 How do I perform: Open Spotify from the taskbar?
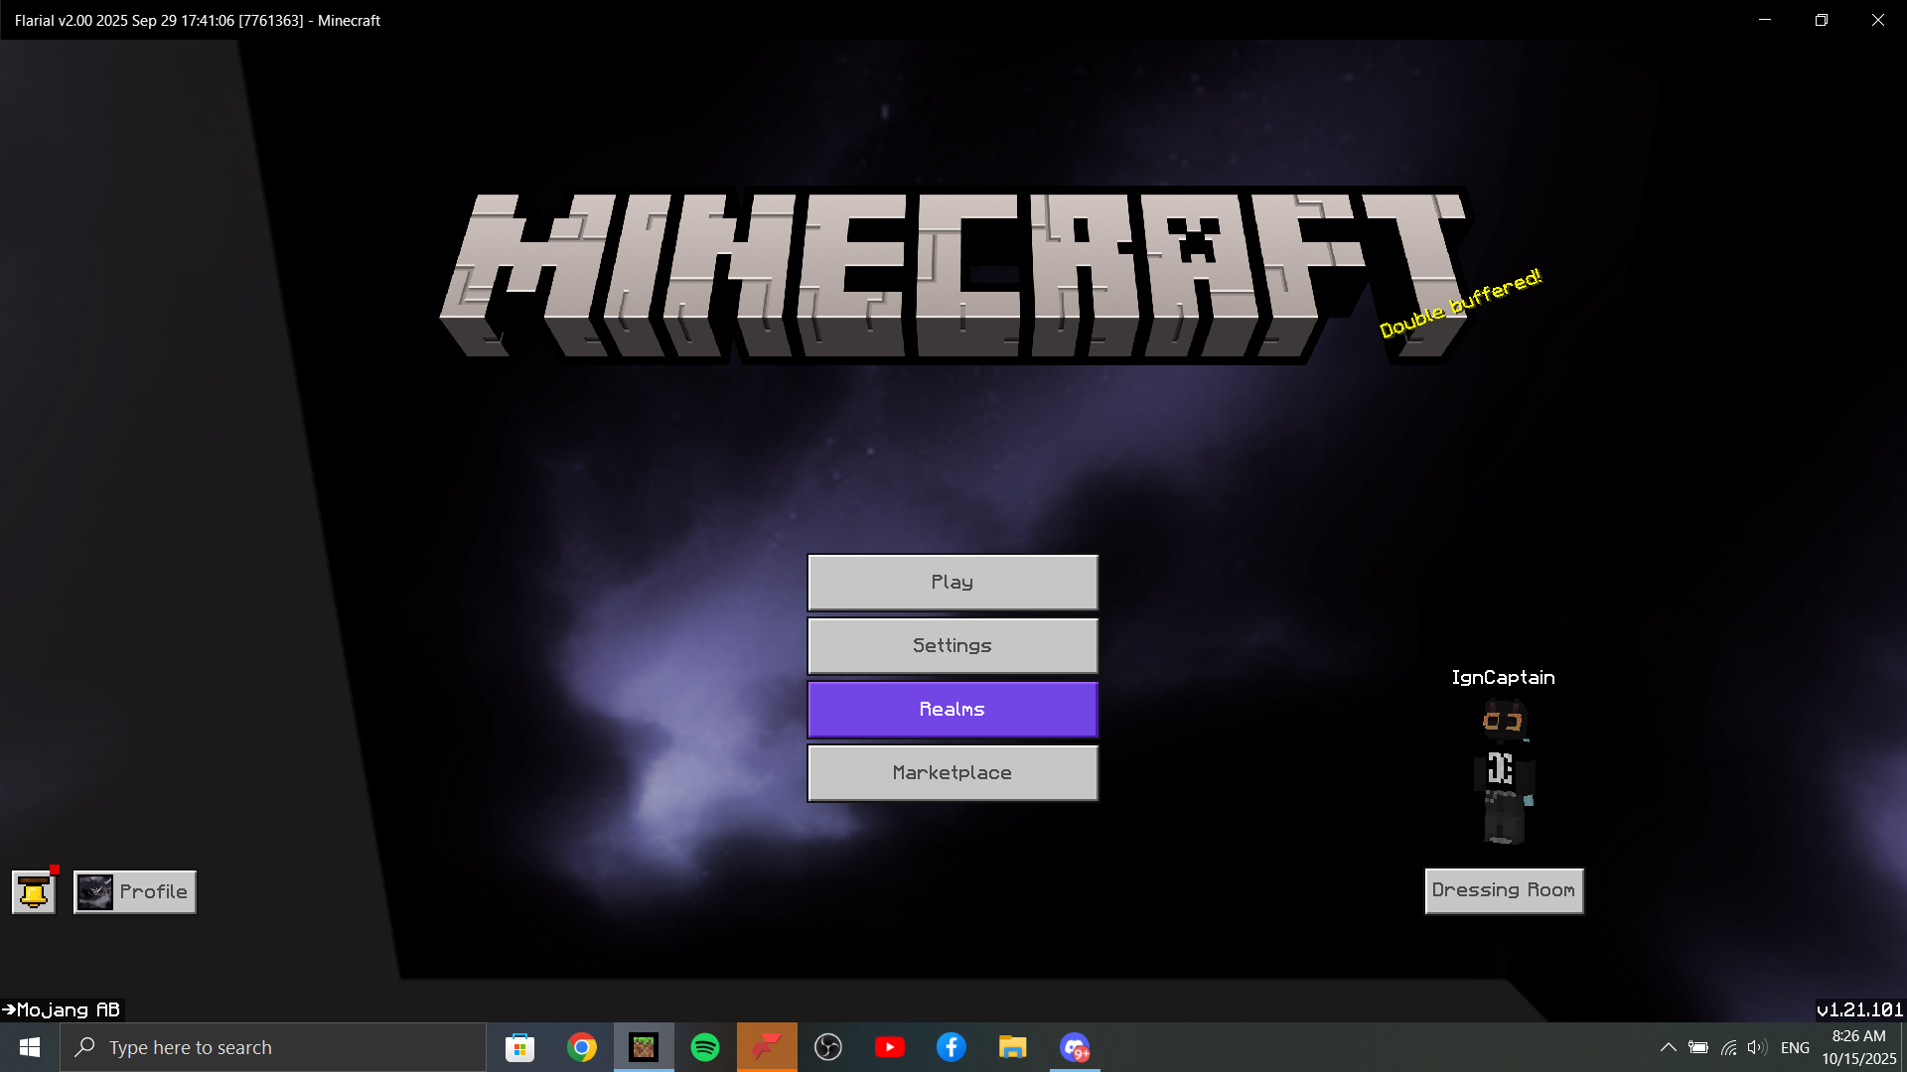click(705, 1047)
